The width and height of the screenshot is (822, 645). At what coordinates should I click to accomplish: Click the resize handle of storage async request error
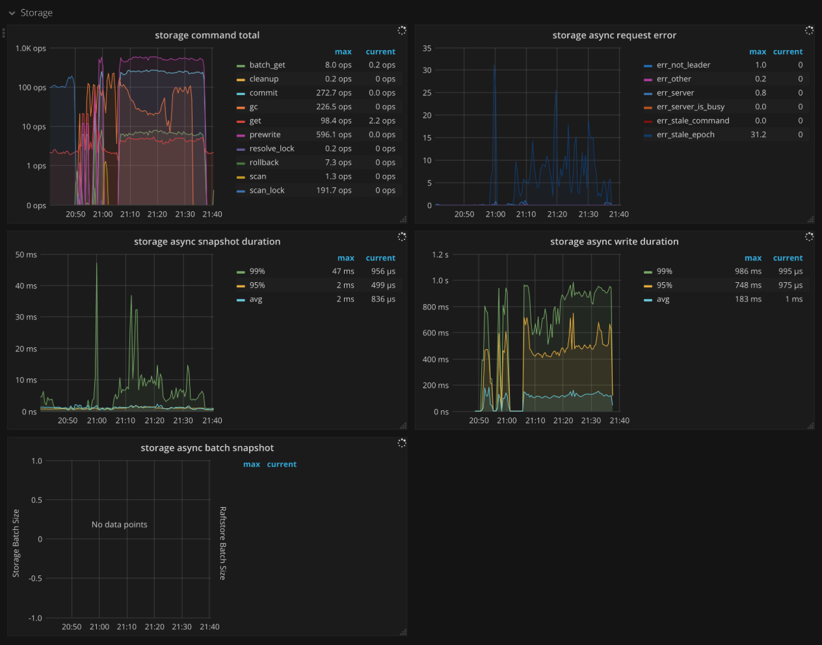[x=812, y=220]
